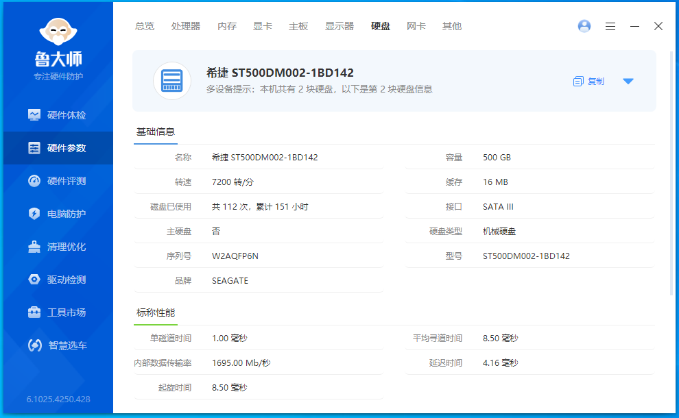Click the 型号 value ST500DM002-1BD142
This screenshot has height=418, width=679.
tap(526, 256)
